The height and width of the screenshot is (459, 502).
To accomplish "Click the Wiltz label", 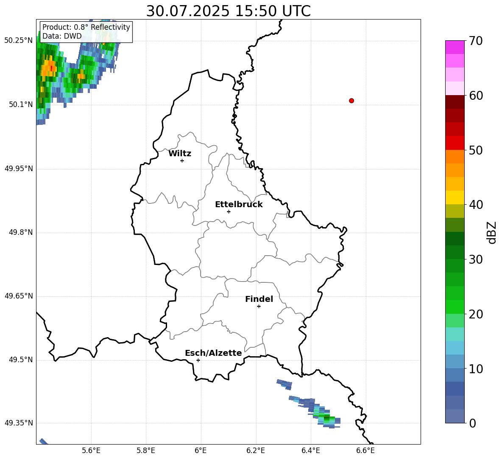I will point(180,154).
